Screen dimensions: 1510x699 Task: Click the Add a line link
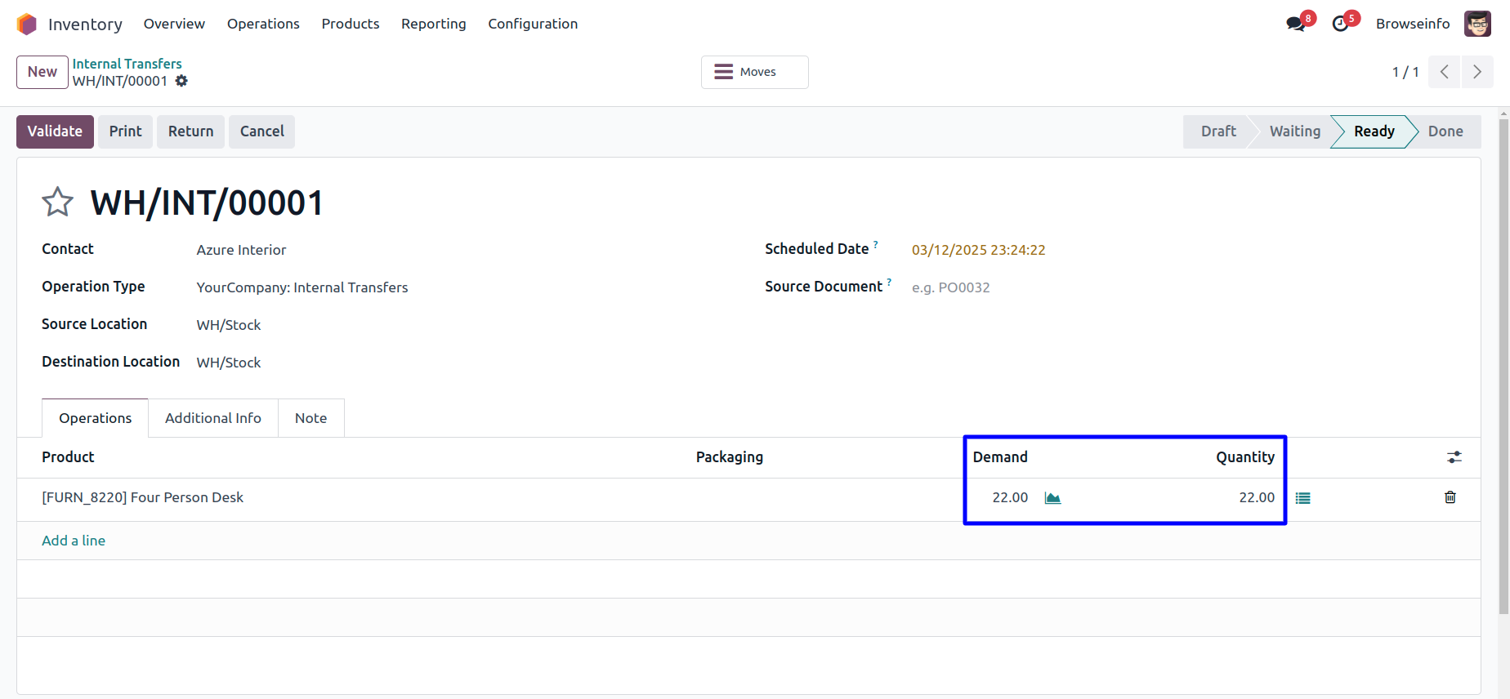[x=74, y=541]
